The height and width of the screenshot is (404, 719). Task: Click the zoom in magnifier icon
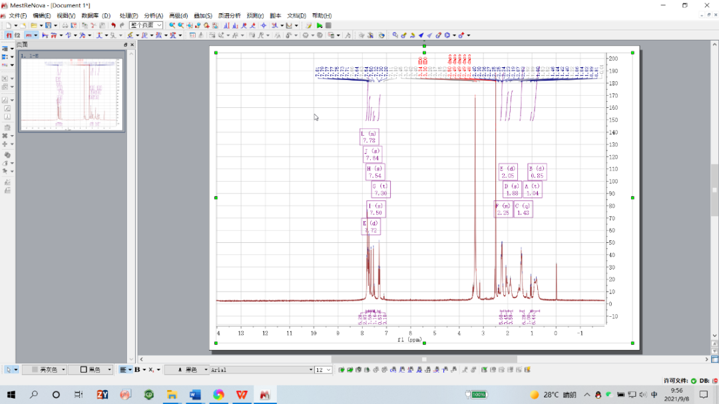[172, 25]
